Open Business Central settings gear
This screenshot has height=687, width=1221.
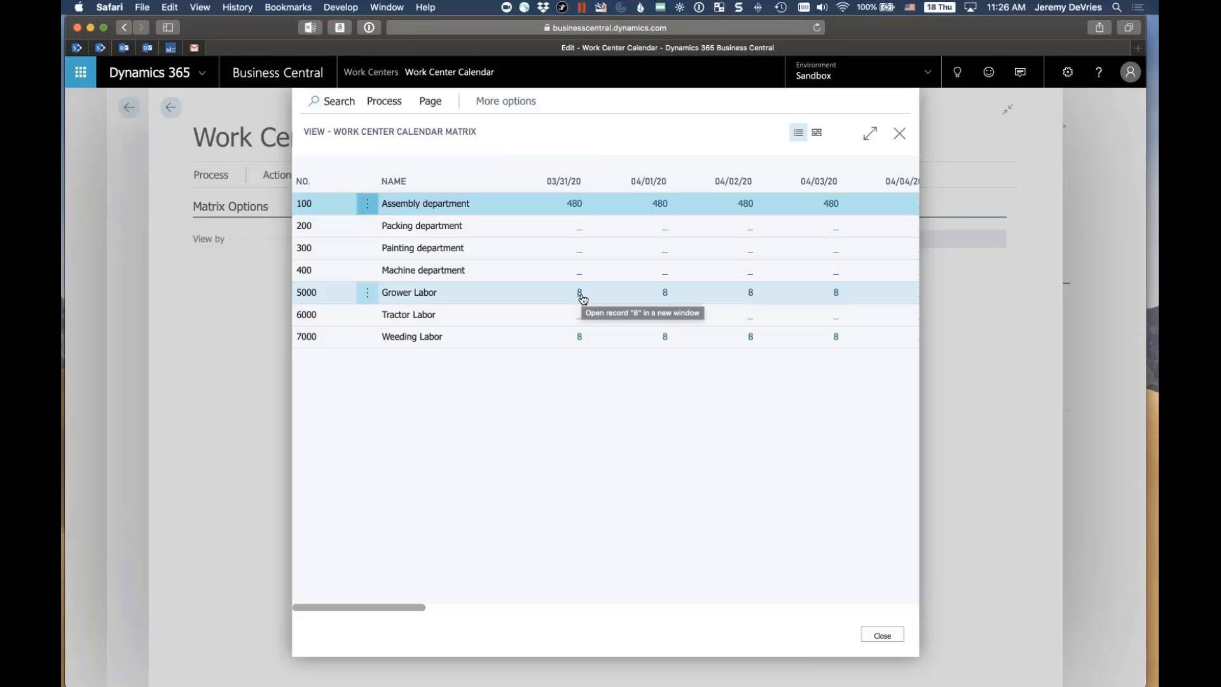pos(1067,72)
